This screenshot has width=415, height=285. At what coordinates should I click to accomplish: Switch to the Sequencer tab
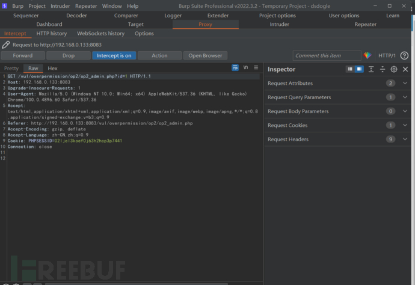(26, 16)
